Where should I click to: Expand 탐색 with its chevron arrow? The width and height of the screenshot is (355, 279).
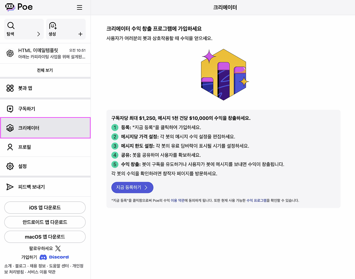pyautogui.click(x=39, y=34)
